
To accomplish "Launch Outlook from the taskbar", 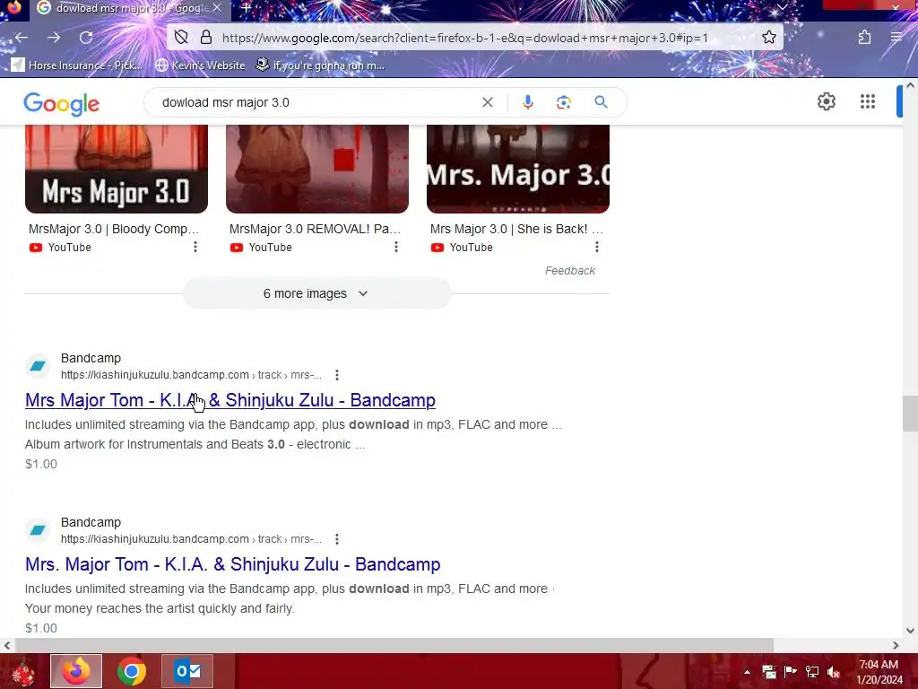I will coord(187,671).
